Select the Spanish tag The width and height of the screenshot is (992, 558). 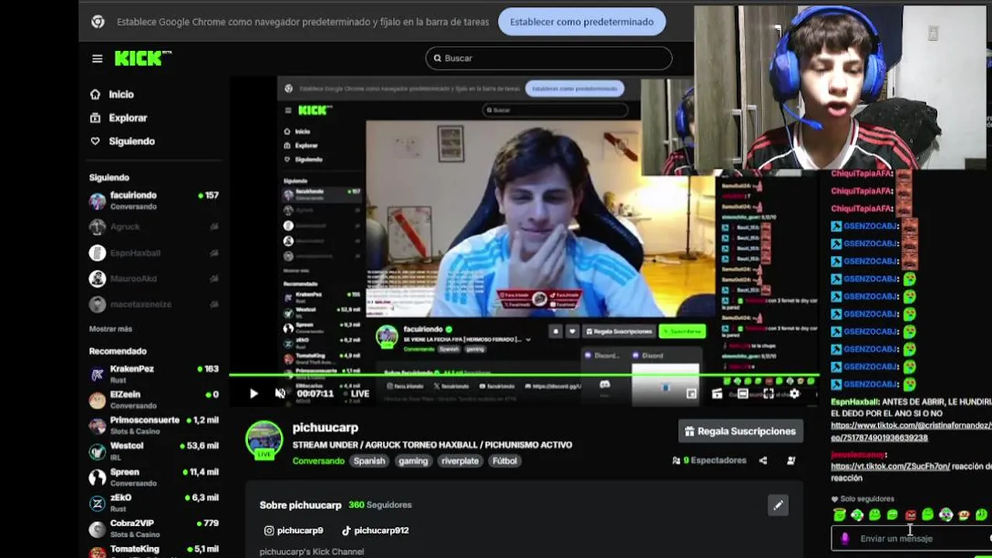click(369, 460)
